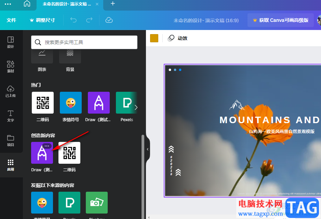Viewport: 321px width, 219px height.
Task: Click the apps panel vertical scrollbar
Action: [x=143, y=177]
